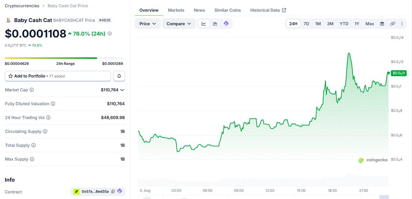This screenshot has width=412, height=199.
Task: Click the #4826 rank badge
Action: point(105,20)
